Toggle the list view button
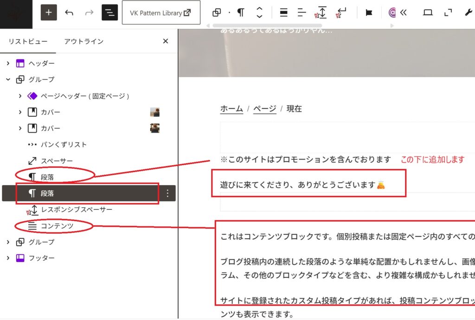Viewport: 475px width, 320px height. click(109, 13)
